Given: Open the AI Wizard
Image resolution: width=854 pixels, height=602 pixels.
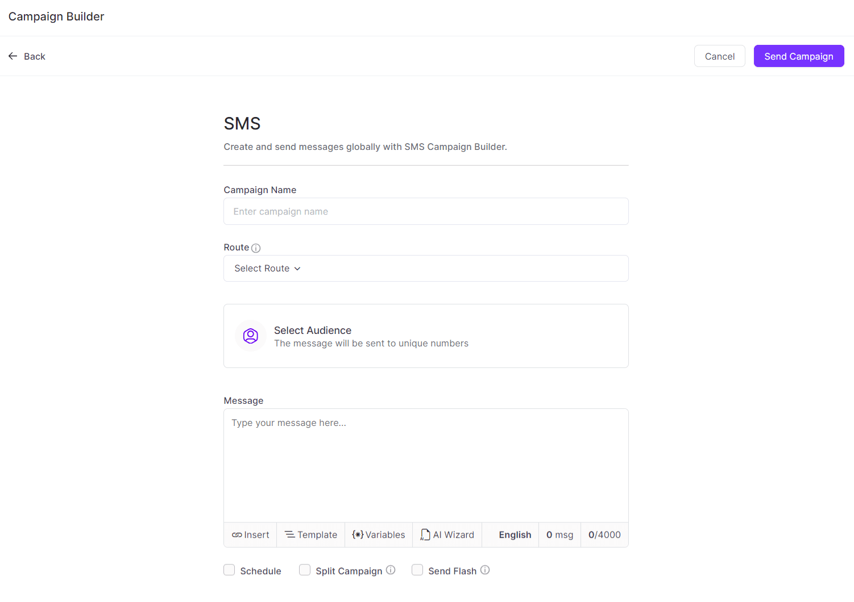Looking at the screenshot, I should pyautogui.click(x=447, y=534).
